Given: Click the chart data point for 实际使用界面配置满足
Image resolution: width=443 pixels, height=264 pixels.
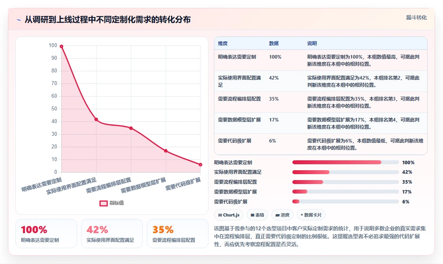Looking at the screenshot, I should click(97, 120).
